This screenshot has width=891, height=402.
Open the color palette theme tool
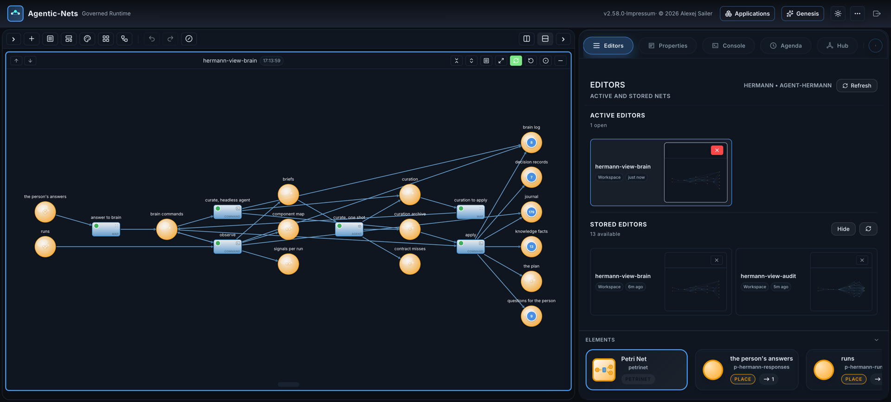point(87,39)
